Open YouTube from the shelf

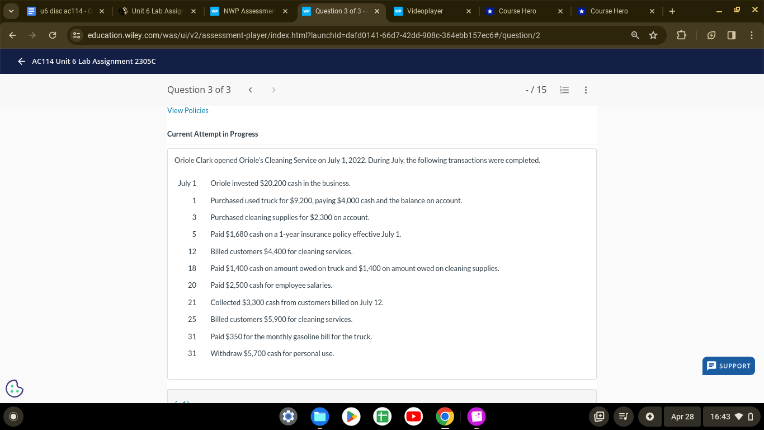413,417
